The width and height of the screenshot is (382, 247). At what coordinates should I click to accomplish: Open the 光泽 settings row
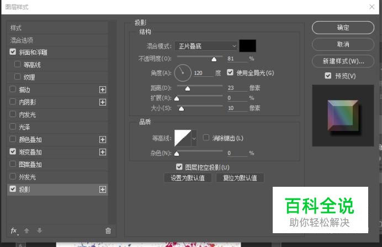[57, 127]
